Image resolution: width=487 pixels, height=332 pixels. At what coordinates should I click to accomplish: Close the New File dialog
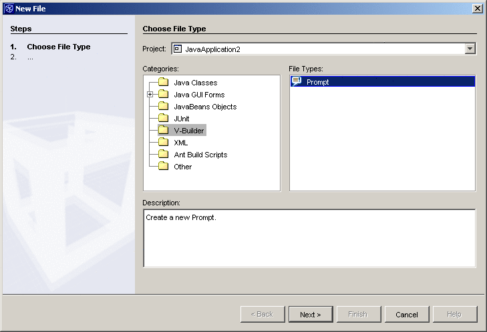click(x=477, y=8)
